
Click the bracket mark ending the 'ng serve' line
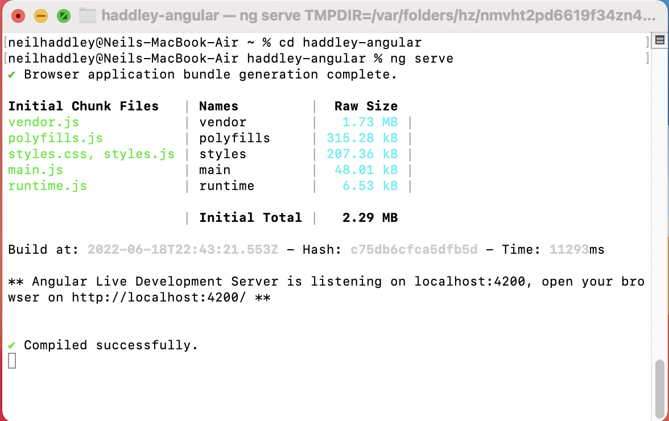tap(649, 58)
